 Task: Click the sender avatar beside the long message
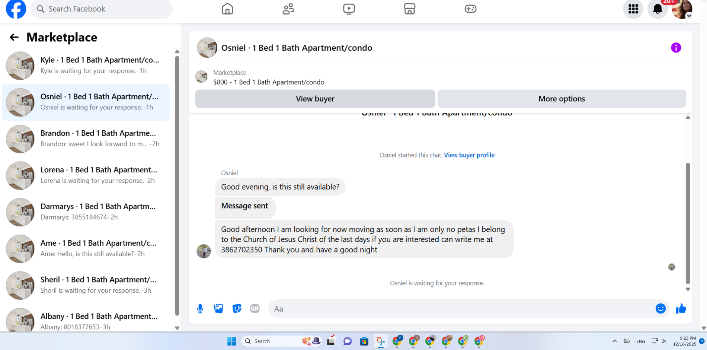pos(204,251)
